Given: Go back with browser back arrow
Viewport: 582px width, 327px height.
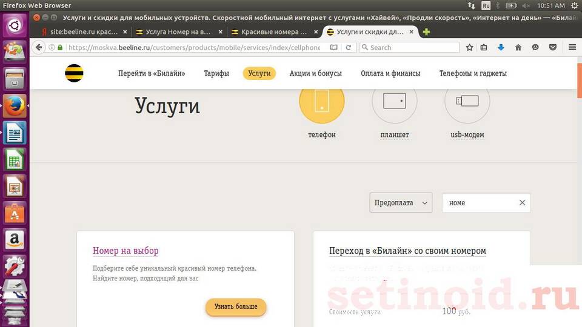Looking at the screenshot, I should tap(39, 47).
